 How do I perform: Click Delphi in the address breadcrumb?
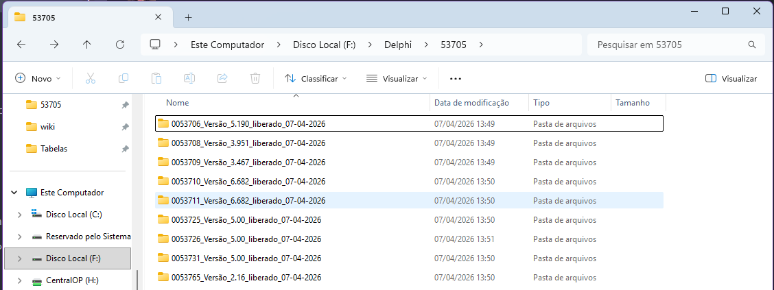[x=379, y=45]
